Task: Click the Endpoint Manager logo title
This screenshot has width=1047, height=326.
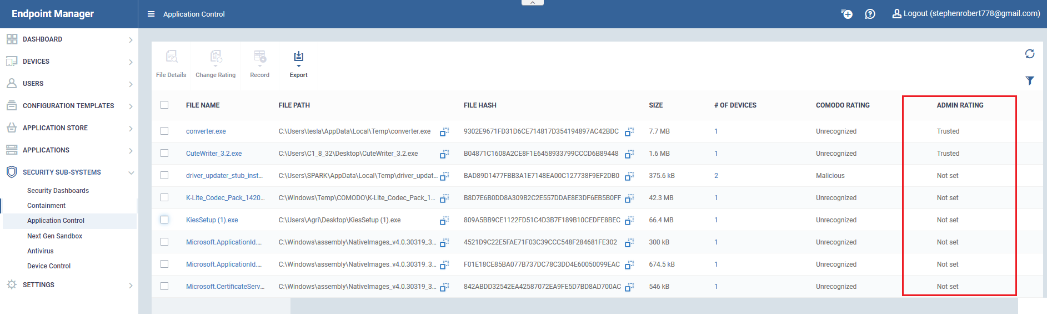Action: [53, 14]
